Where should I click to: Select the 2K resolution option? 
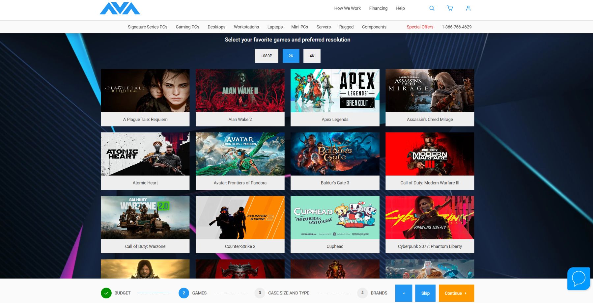(x=291, y=56)
